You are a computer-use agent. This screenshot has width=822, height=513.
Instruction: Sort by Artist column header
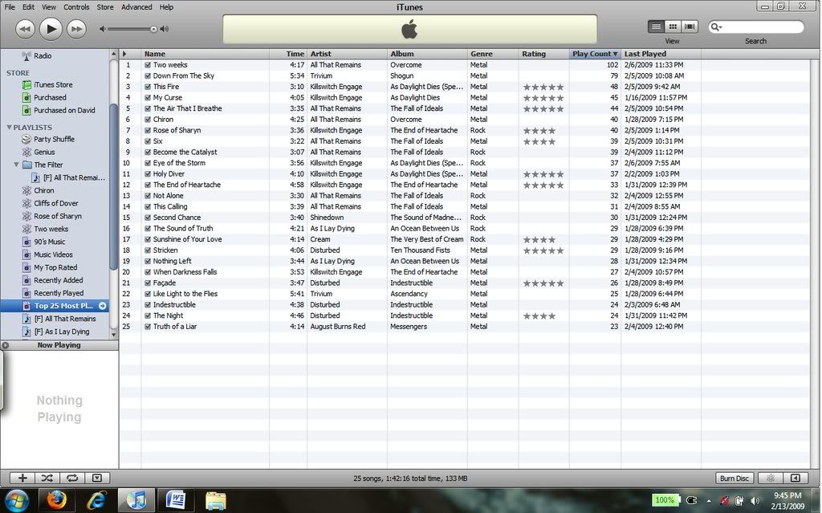347,54
